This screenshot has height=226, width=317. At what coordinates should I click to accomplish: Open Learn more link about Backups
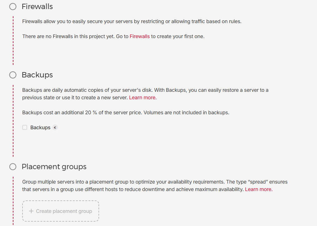click(143, 97)
